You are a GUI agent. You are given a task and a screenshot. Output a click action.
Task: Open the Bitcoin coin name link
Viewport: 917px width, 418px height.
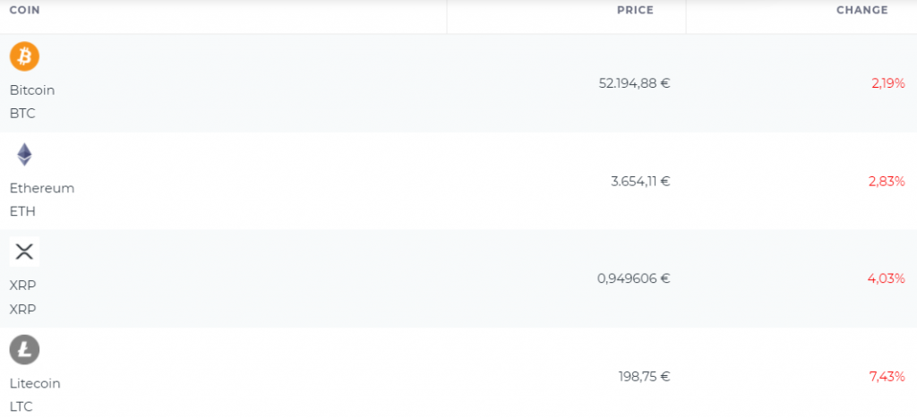click(x=32, y=90)
